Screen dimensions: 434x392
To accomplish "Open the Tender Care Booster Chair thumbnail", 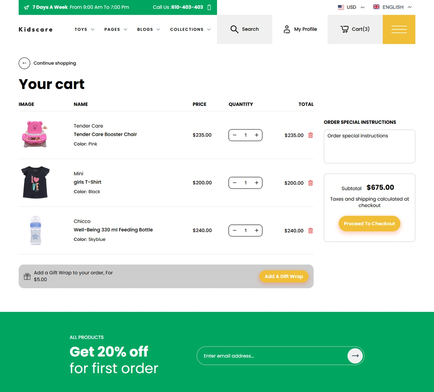I will coord(35,134).
